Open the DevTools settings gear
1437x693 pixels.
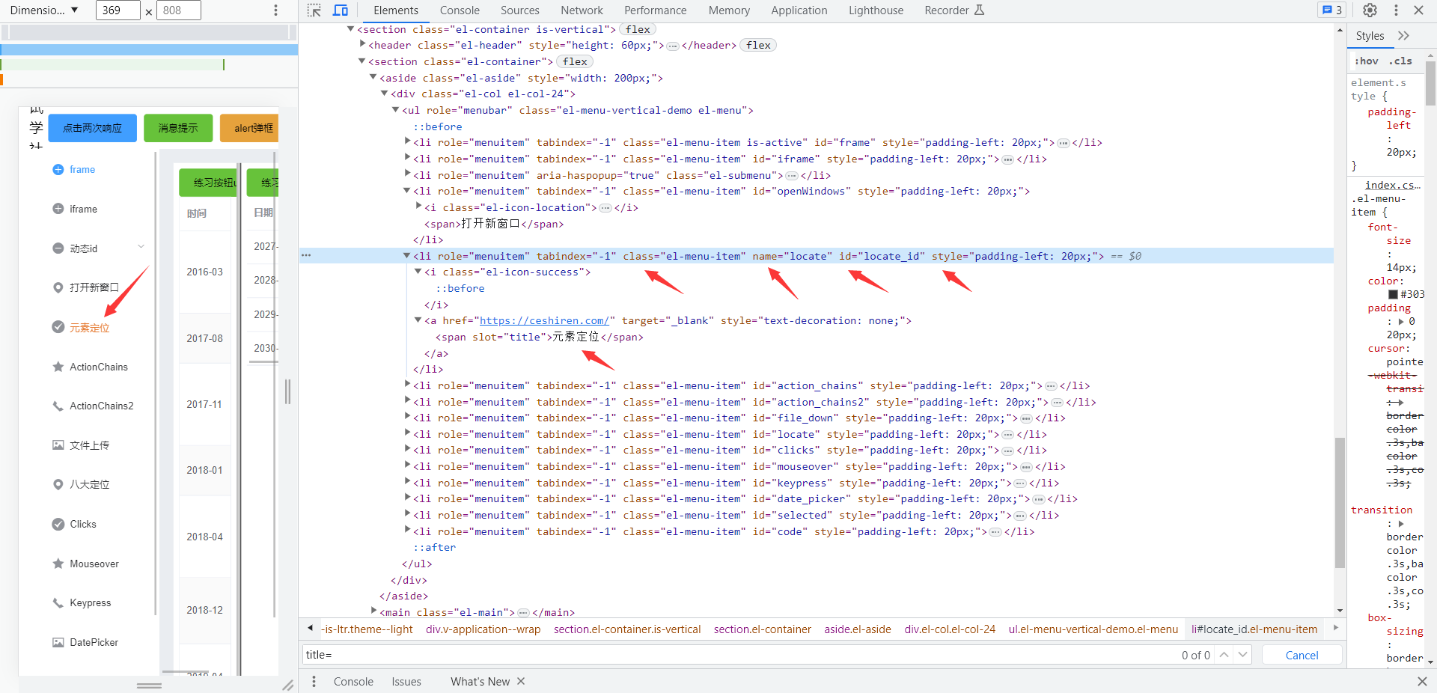1370,10
